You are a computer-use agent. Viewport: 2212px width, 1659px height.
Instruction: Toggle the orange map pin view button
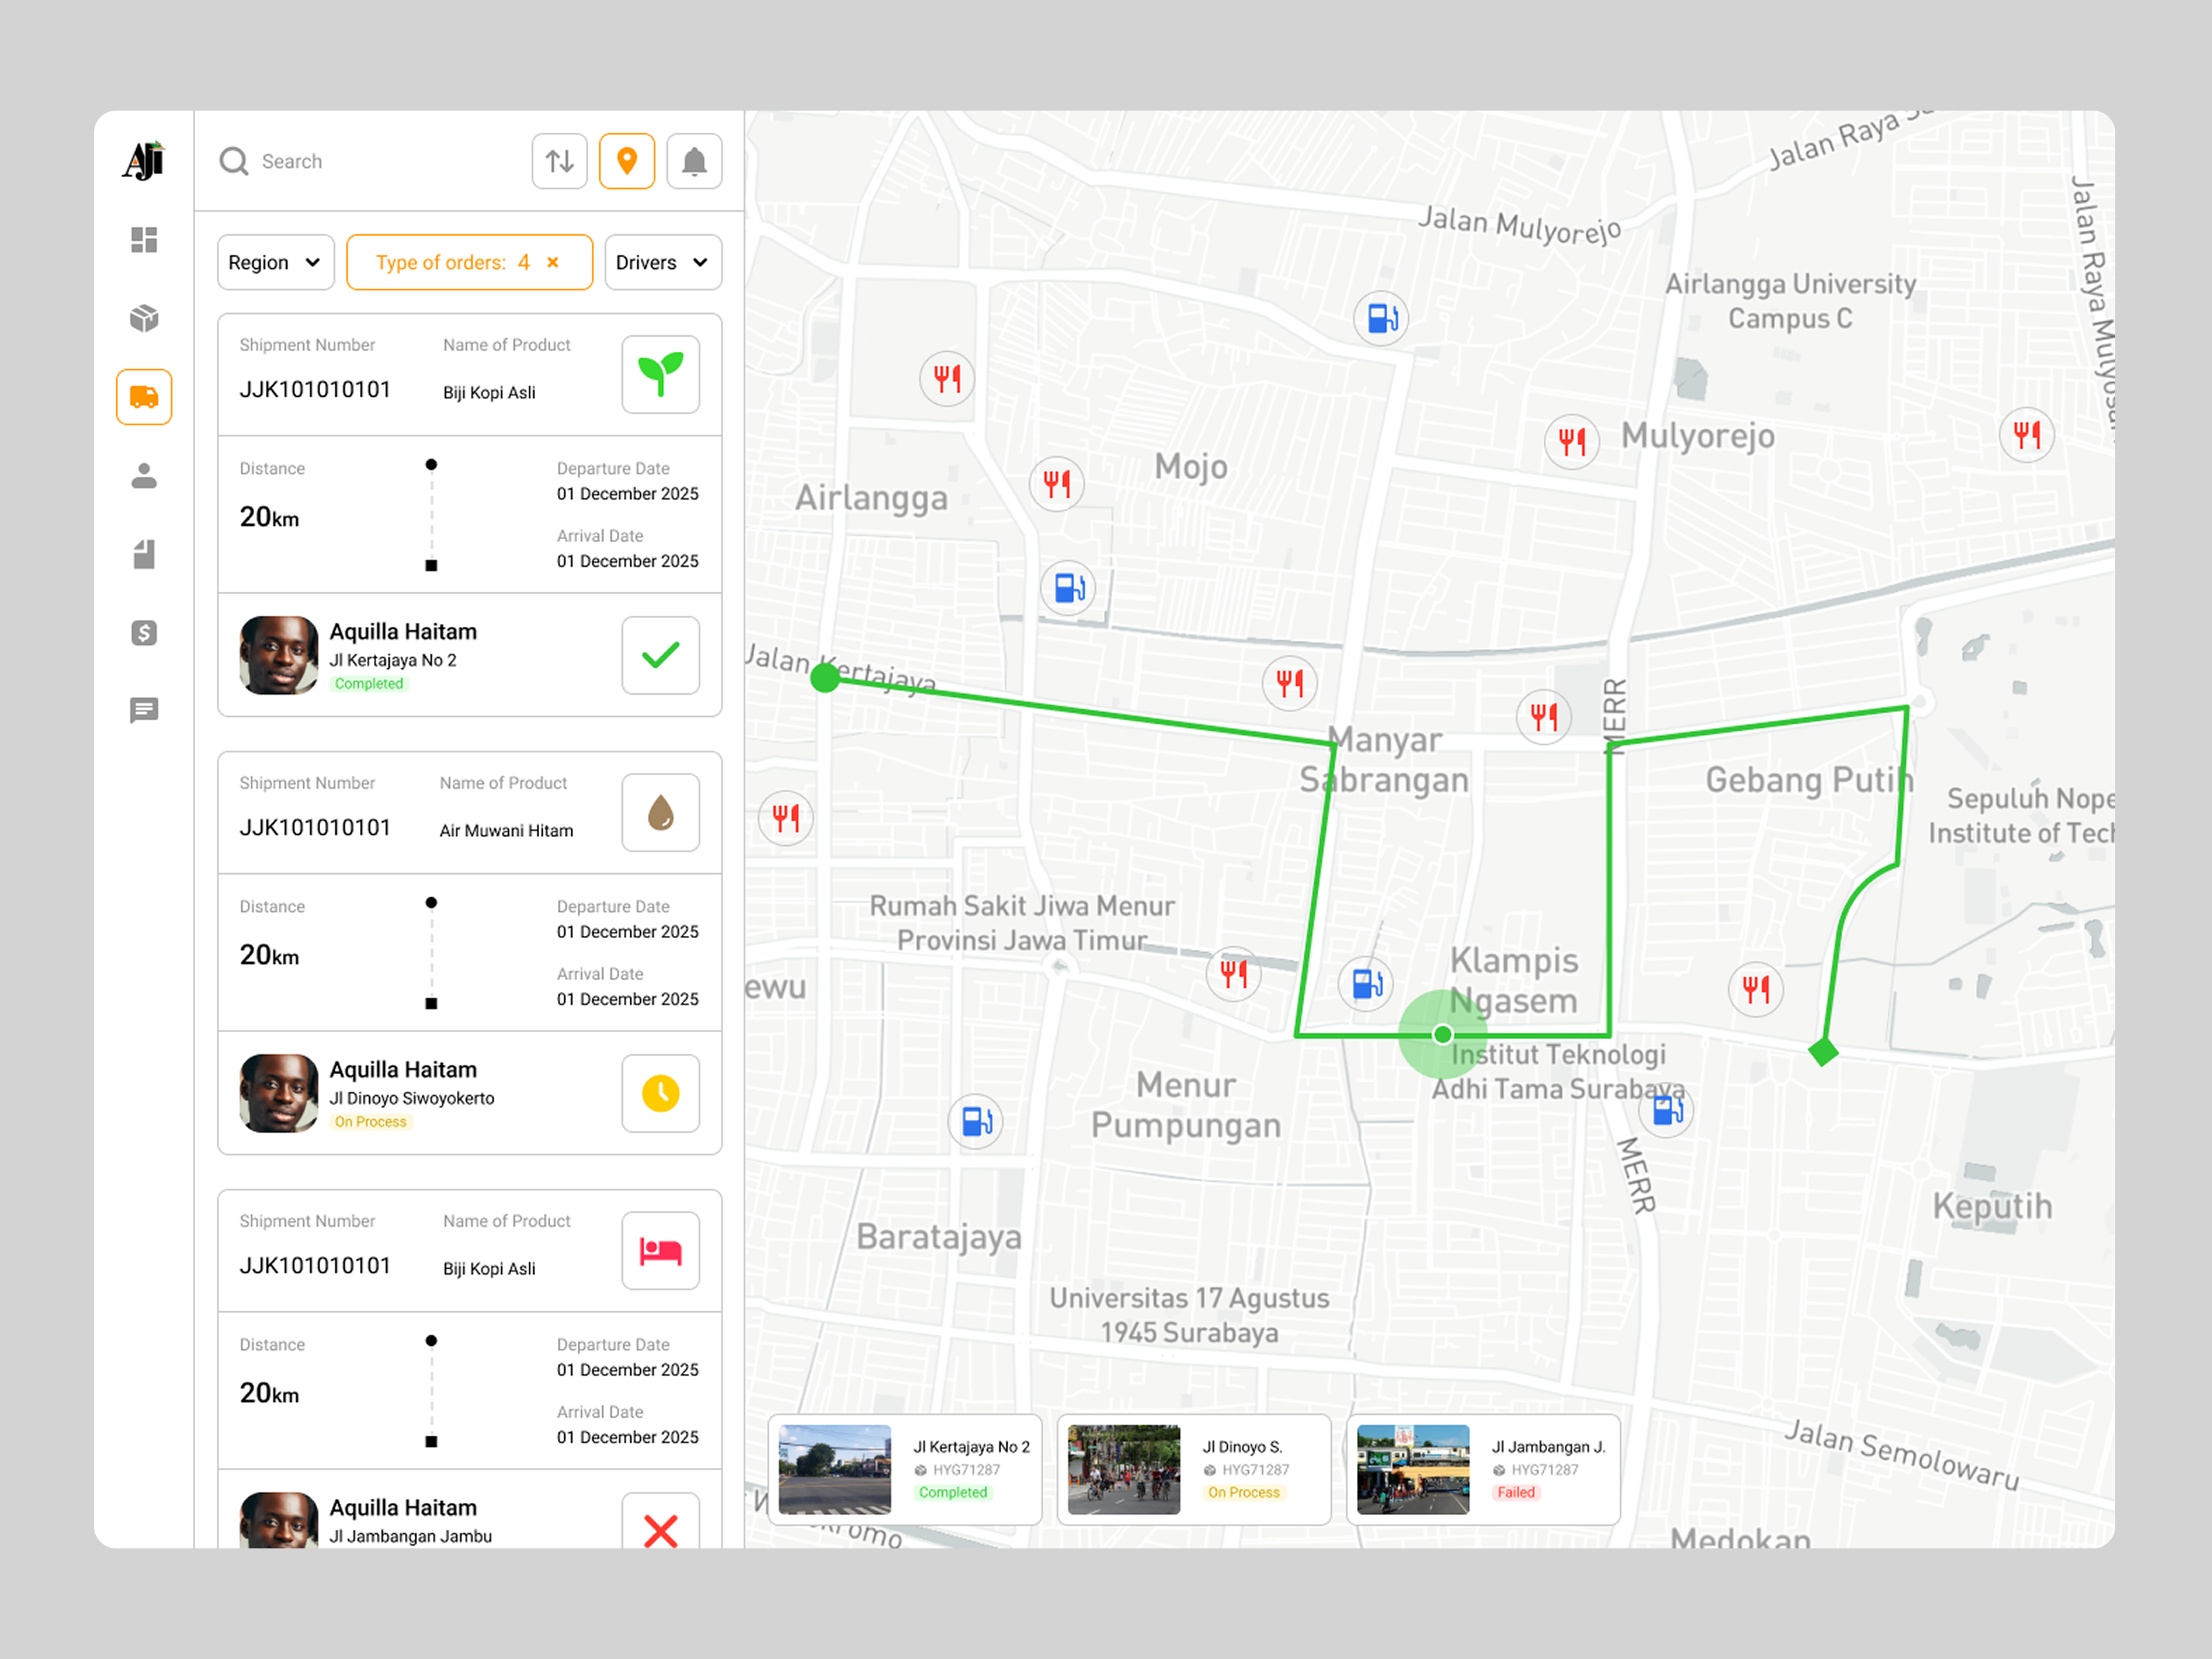tap(627, 161)
